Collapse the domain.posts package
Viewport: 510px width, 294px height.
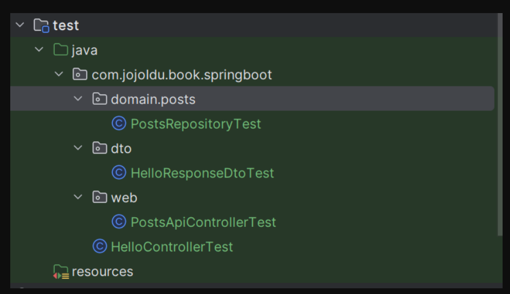click(x=79, y=100)
